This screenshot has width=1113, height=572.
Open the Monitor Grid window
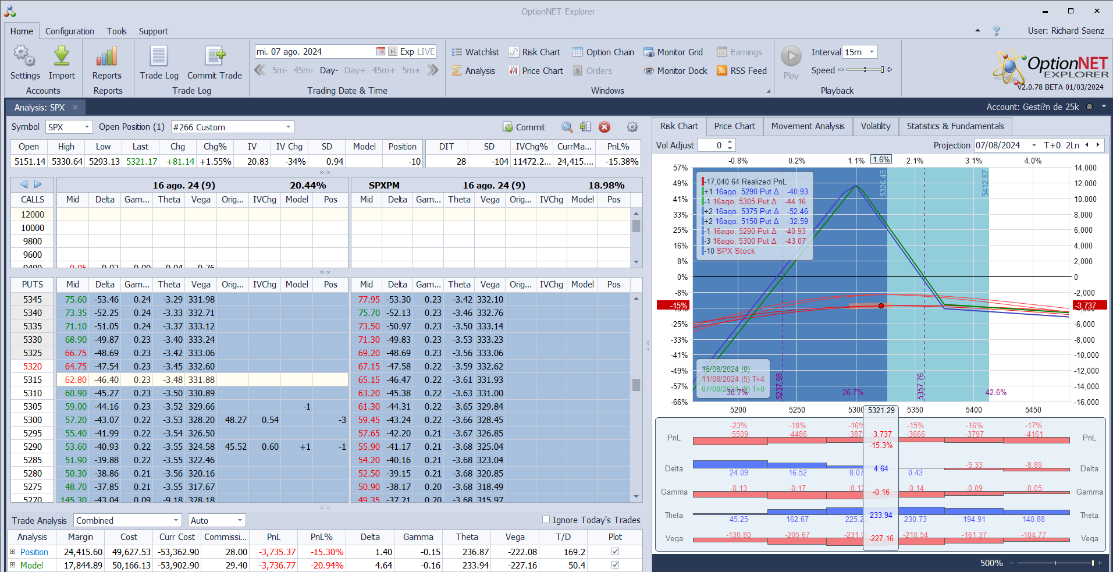pos(673,52)
